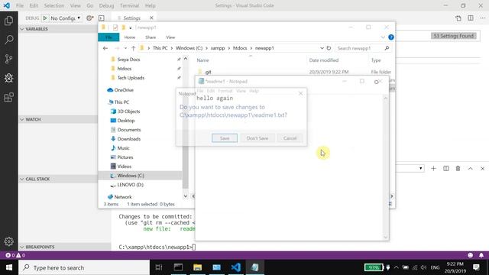Click the Back arrow in File Explorer
This screenshot has height=275, width=489.
coord(105,48)
